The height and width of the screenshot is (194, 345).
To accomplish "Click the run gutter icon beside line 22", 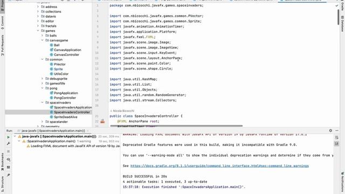I will click(x=102, y=121).
